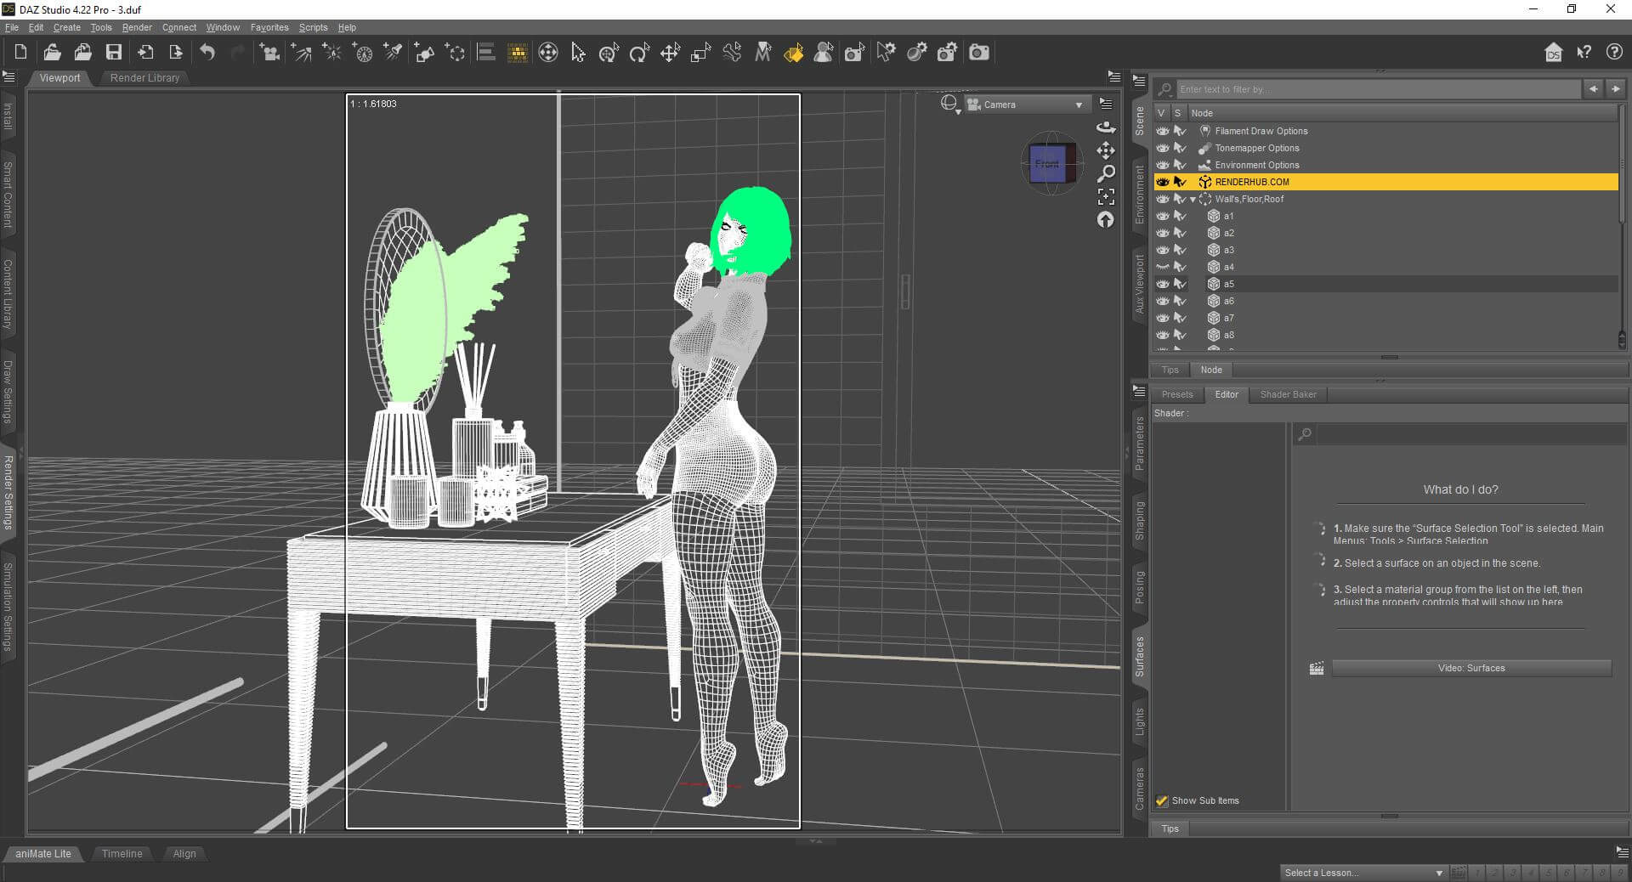
Task: Switch to the Render Library tab
Action: point(144,77)
